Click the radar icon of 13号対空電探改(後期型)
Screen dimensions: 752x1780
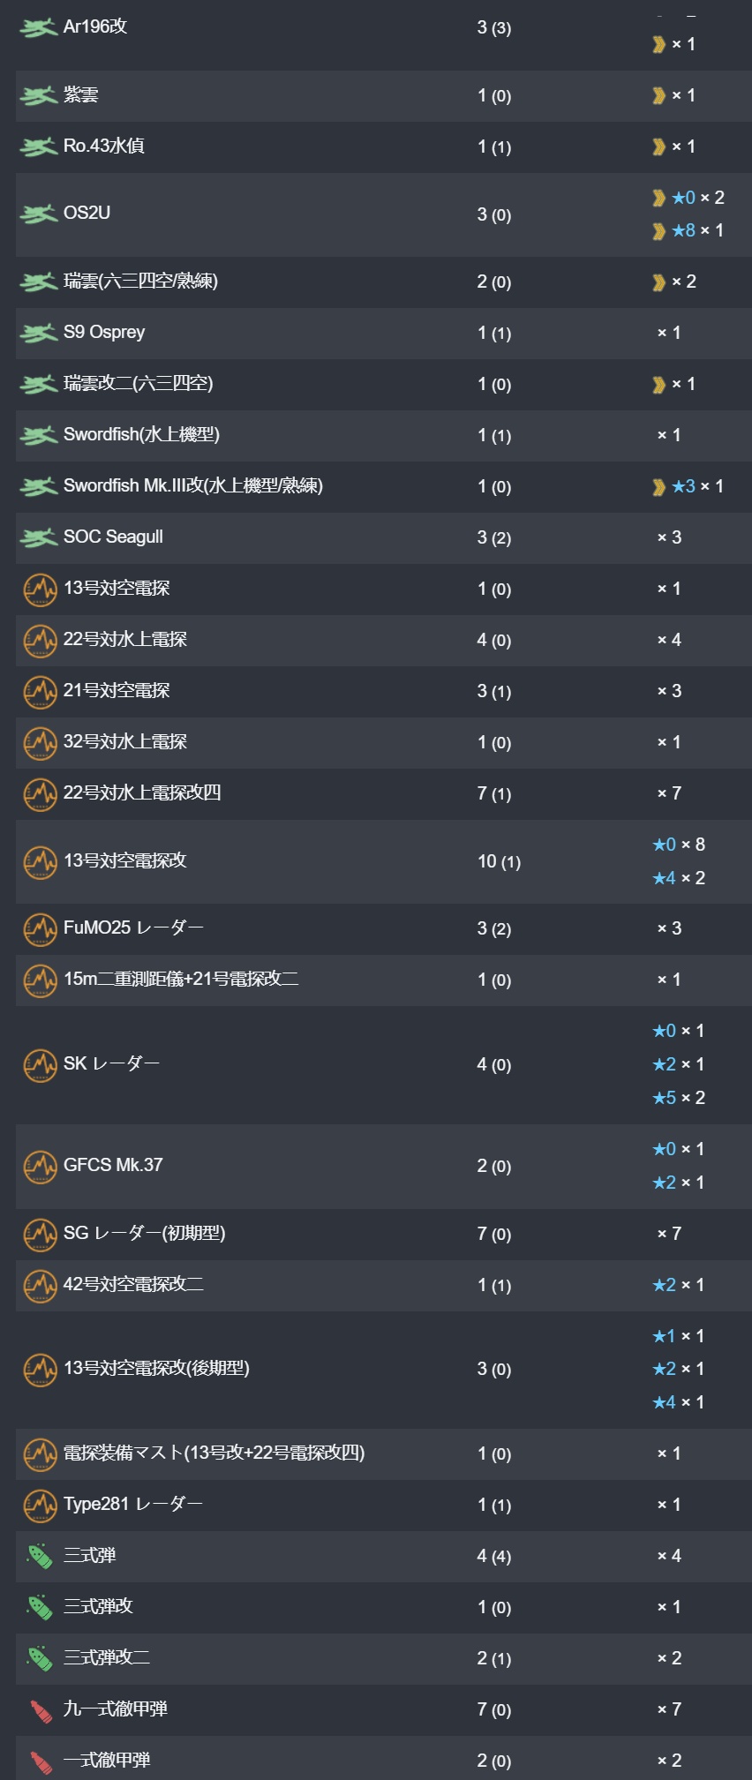coord(40,1369)
